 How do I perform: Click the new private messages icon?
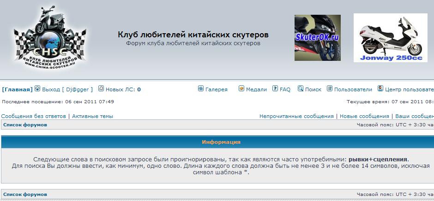click(x=101, y=89)
